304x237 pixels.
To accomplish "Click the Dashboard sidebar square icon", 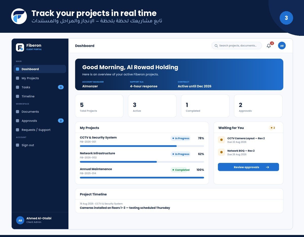I will click(17, 69).
